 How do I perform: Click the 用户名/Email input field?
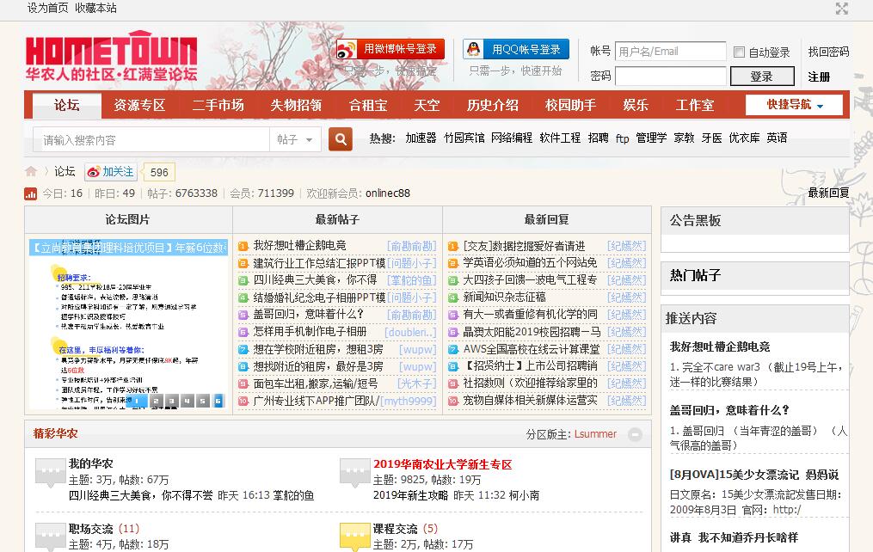(x=671, y=52)
